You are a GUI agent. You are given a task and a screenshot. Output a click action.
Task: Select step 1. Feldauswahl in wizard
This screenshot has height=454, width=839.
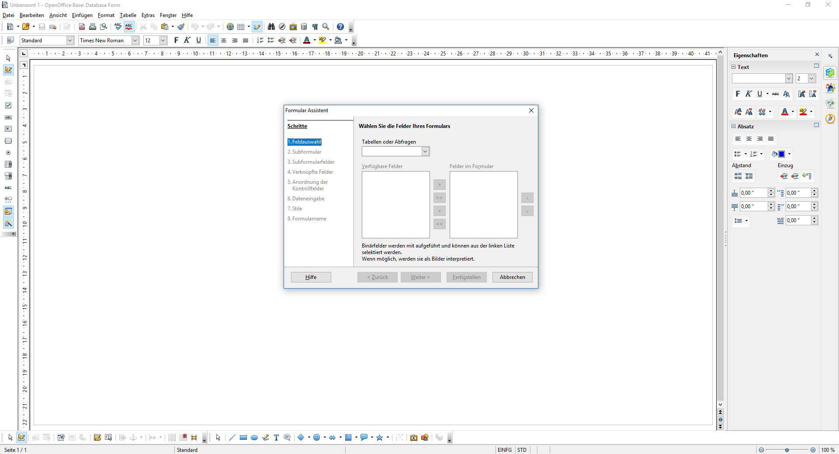point(305,142)
